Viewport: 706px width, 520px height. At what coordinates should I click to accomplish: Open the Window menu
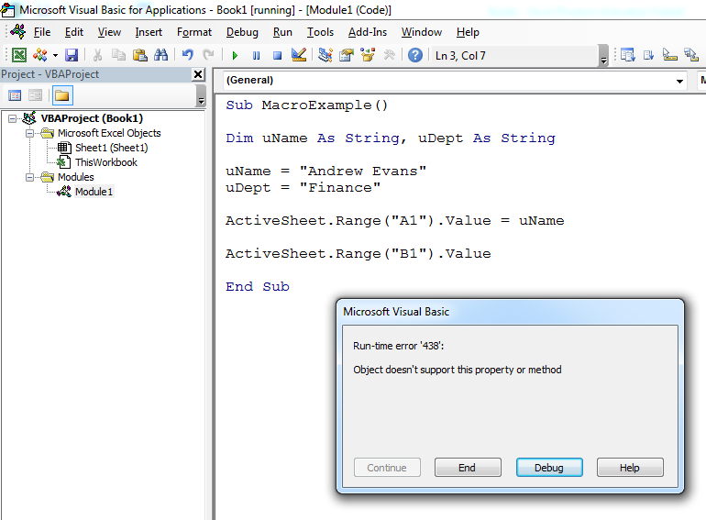tap(422, 32)
